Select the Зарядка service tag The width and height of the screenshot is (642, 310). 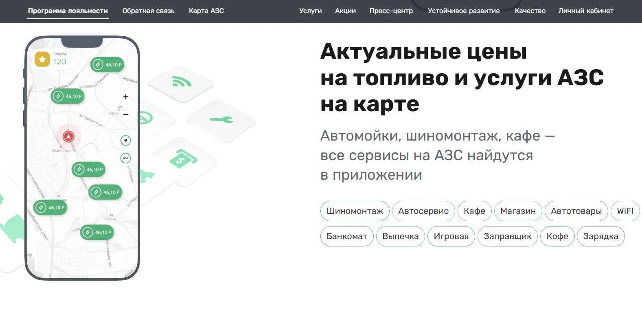[600, 236]
